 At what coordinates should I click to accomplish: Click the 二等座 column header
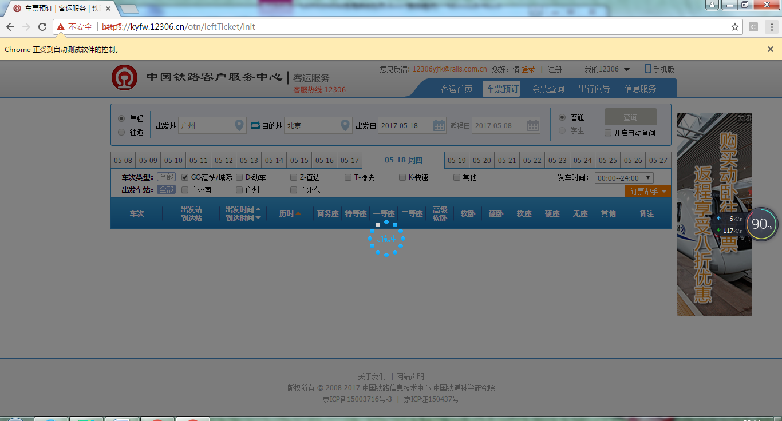pos(412,213)
